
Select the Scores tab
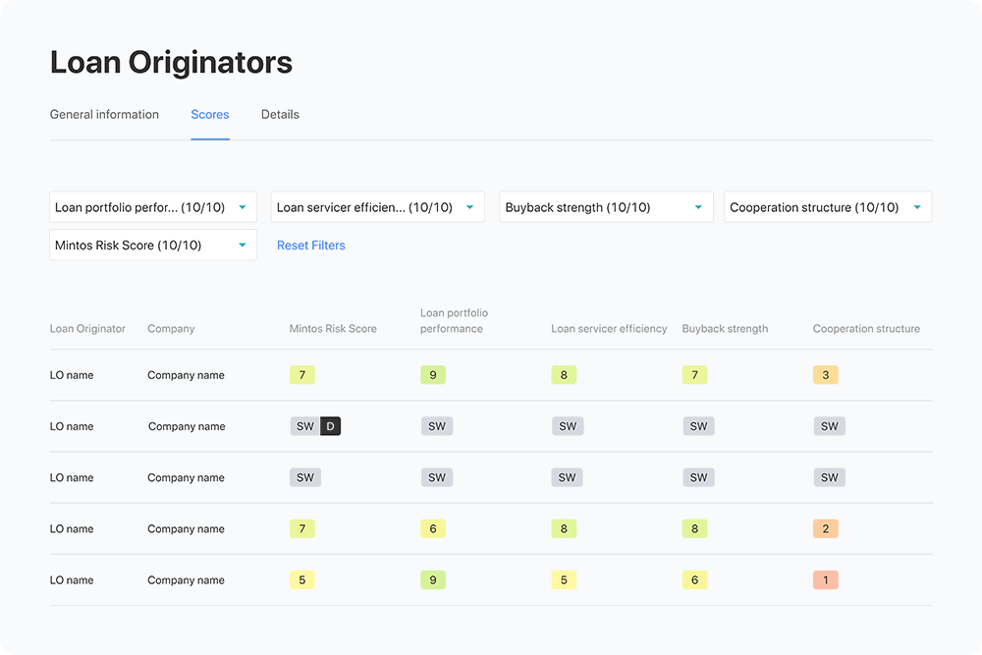[210, 115]
